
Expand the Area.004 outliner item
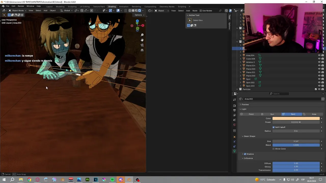(x=240, y=55)
